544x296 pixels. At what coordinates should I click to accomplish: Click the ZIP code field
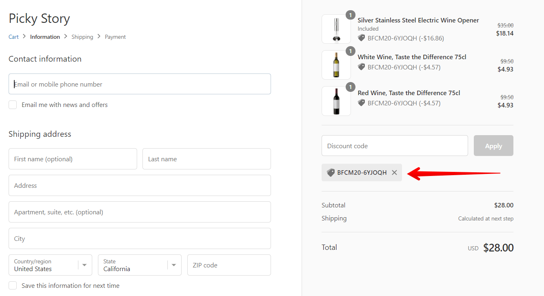pos(229,265)
